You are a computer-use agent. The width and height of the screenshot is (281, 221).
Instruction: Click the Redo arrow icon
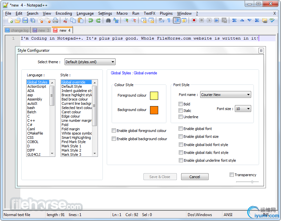pos(98,20)
